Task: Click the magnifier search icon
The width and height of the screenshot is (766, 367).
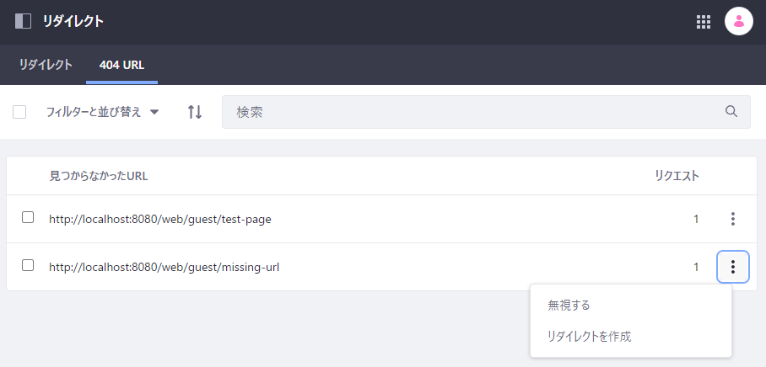Action: (731, 112)
